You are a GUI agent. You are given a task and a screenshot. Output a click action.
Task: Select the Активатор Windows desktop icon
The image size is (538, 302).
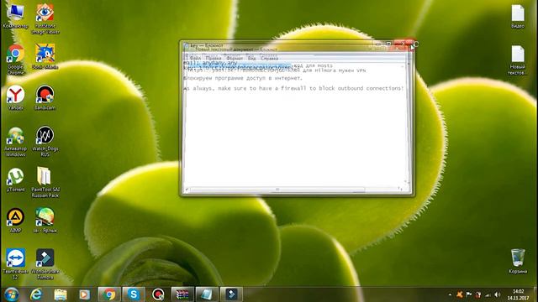[15, 142]
